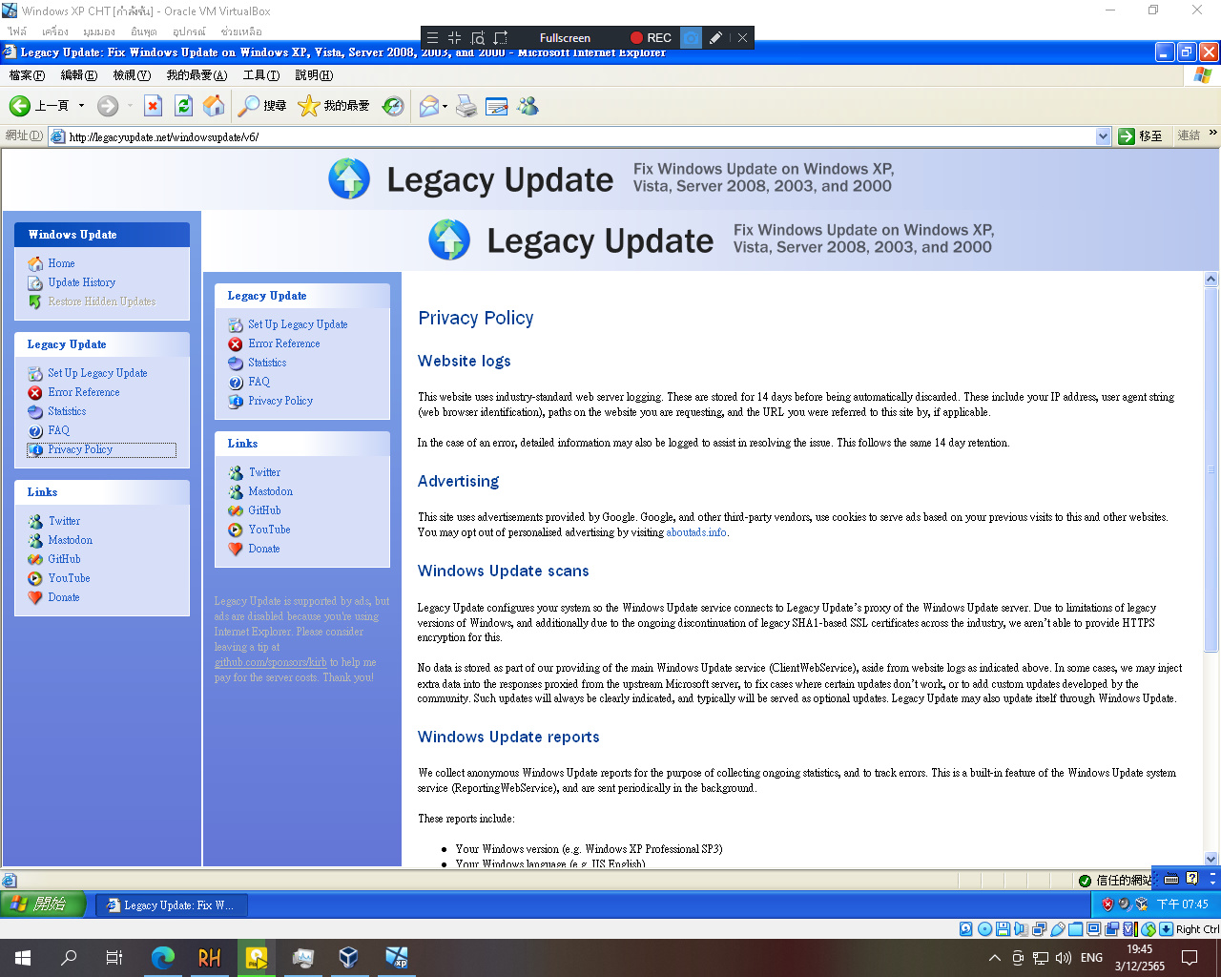
Task: Click into the address bar URL field
Action: pyautogui.click(x=581, y=136)
